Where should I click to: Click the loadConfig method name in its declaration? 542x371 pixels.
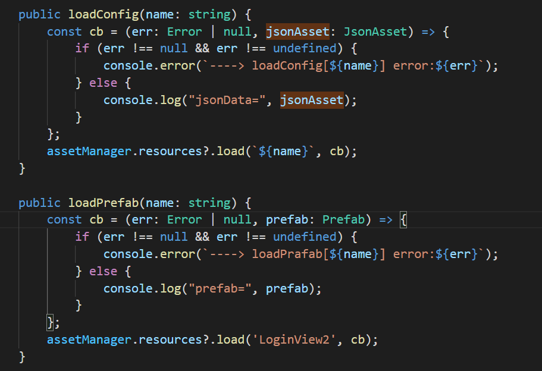coord(104,14)
